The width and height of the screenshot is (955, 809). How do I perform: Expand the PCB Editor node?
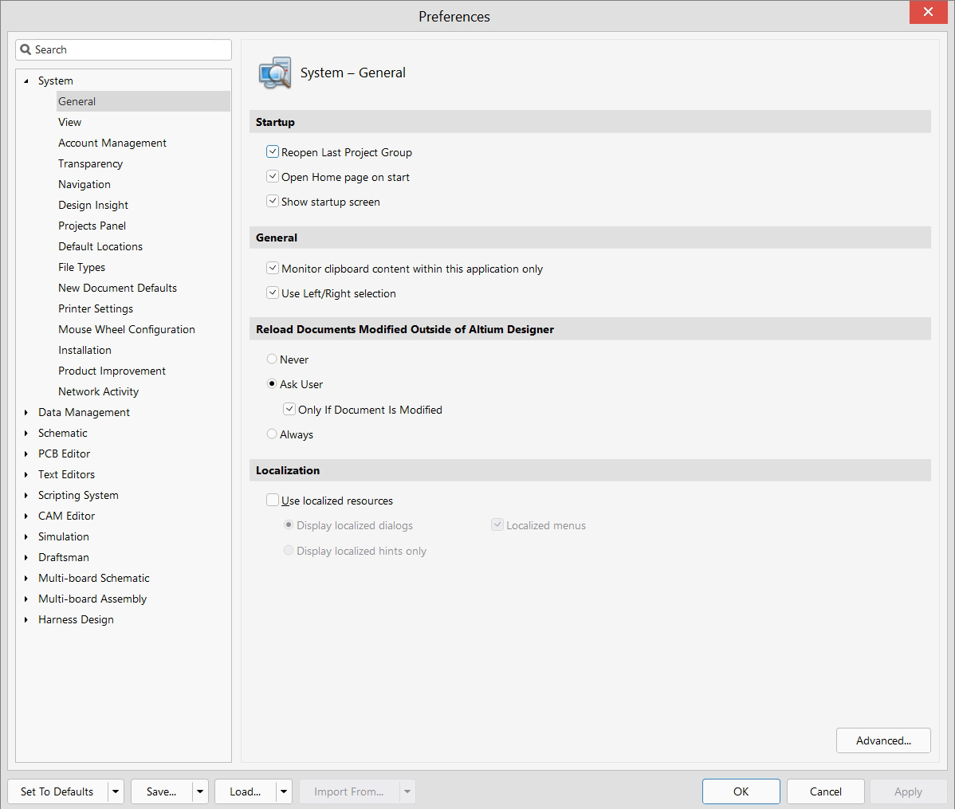(x=26, y=454)
